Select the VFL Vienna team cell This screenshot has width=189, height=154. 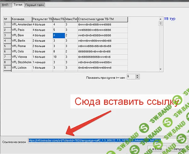(x=22, y=57)
